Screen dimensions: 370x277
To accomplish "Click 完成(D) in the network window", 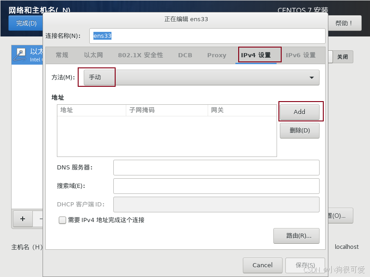I will pyautogui.click(x=26, y=23).
